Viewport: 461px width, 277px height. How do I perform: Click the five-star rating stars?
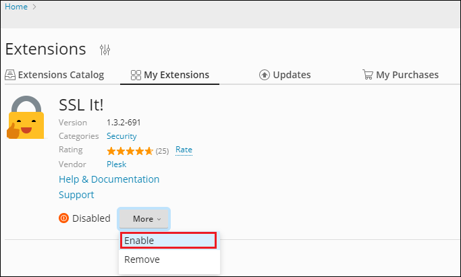pyautogui.click(x=130, y=151)
